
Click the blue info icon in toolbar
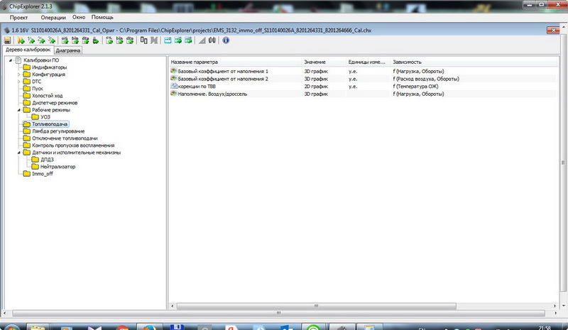(226, 40)
